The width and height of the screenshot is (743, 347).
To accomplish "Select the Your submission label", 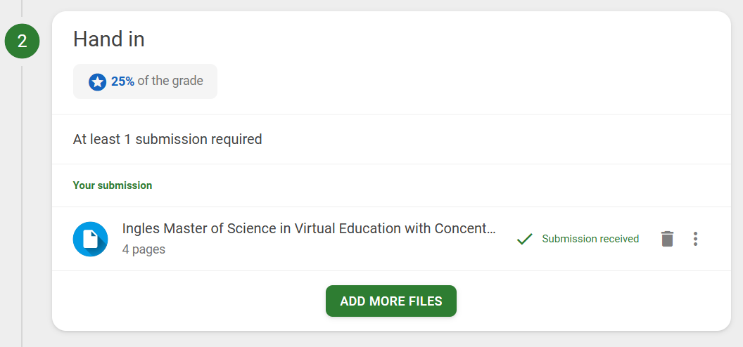I will click(113, 185).
